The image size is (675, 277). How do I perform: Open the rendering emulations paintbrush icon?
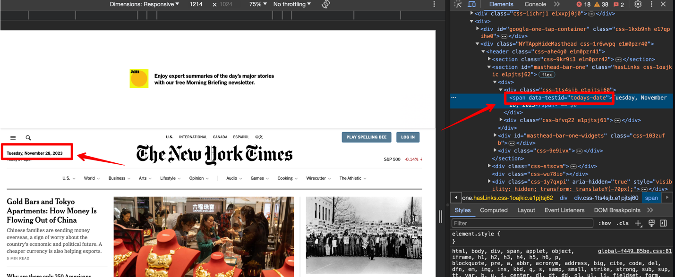tap(651, 223)
